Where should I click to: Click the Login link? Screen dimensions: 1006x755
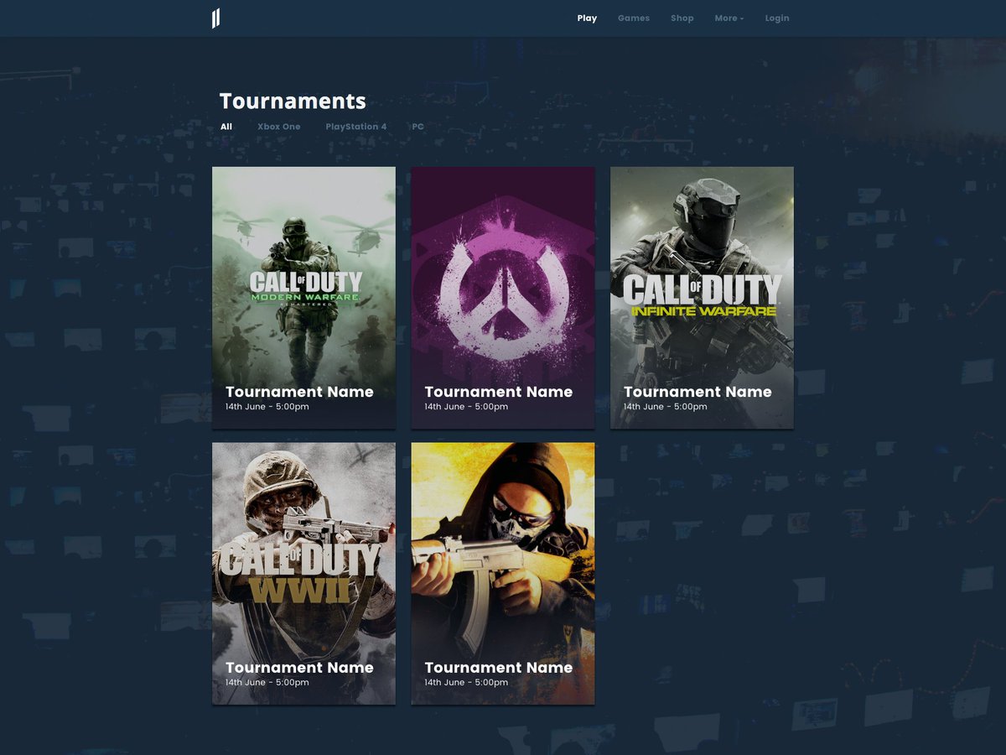point(777,18)
